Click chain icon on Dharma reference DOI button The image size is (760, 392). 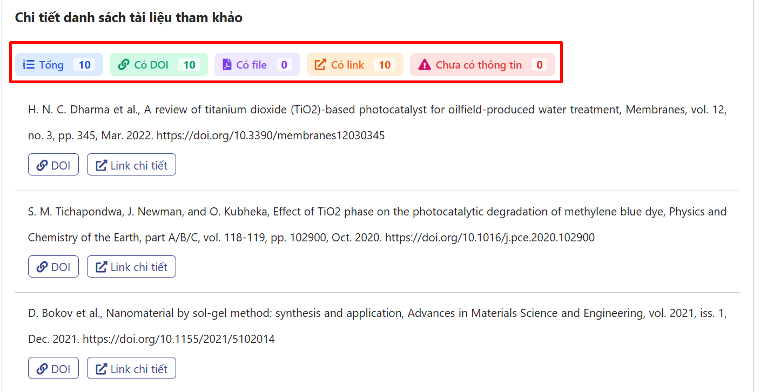42,165
